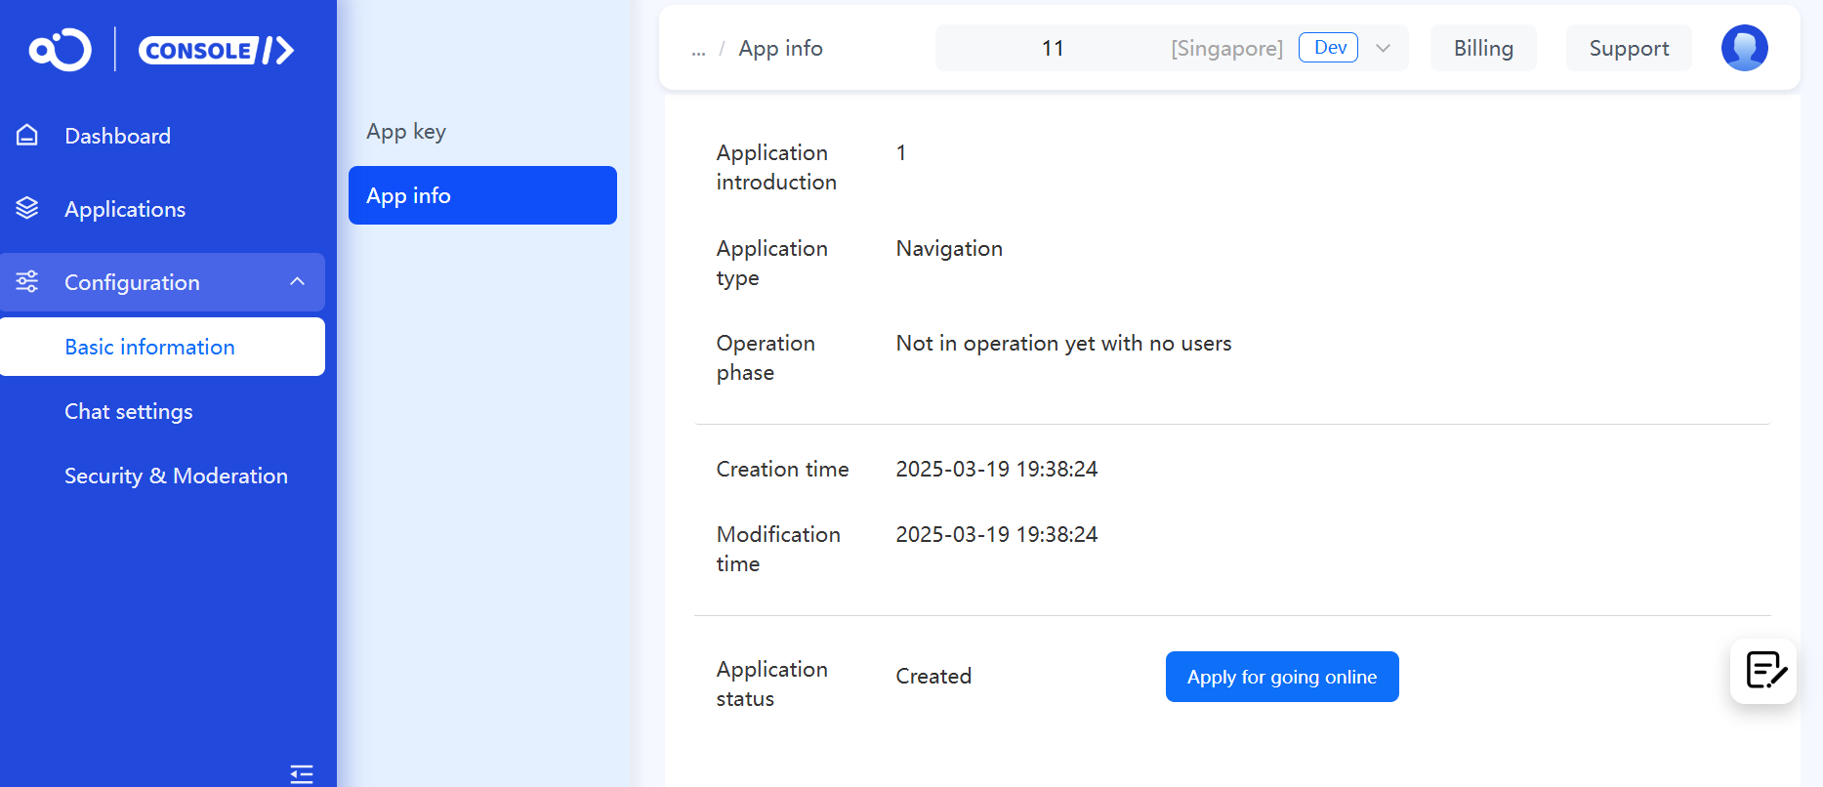1823x787 pixels.
Task: Click the Configuration sliders icon
Action: (x=27, y=281)
